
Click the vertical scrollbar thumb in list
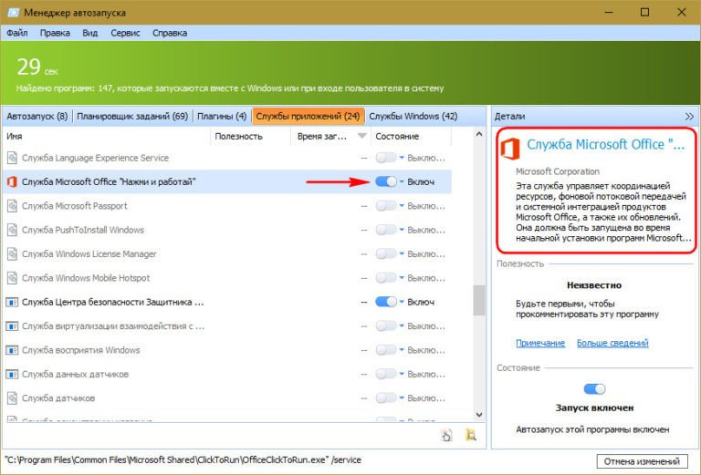coord(479,301)
